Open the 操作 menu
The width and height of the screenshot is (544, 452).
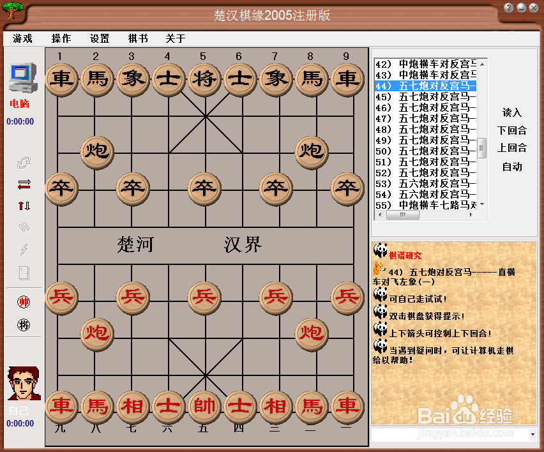pos(60,38)
